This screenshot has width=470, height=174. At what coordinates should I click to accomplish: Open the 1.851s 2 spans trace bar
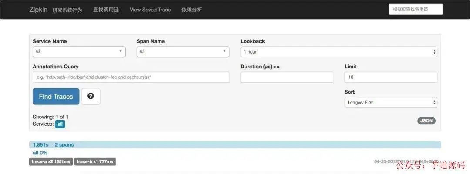tap(235, 145)
